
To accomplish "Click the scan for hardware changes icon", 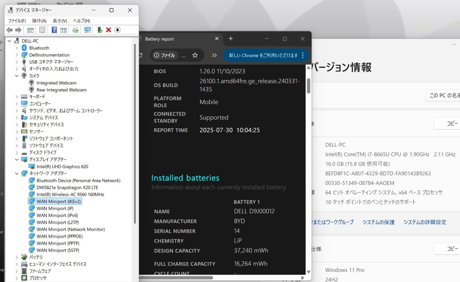I will tap(88, 30).
